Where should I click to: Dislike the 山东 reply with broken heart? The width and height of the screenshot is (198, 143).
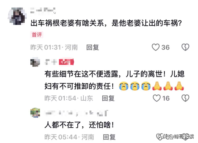[x=185, y=98]
